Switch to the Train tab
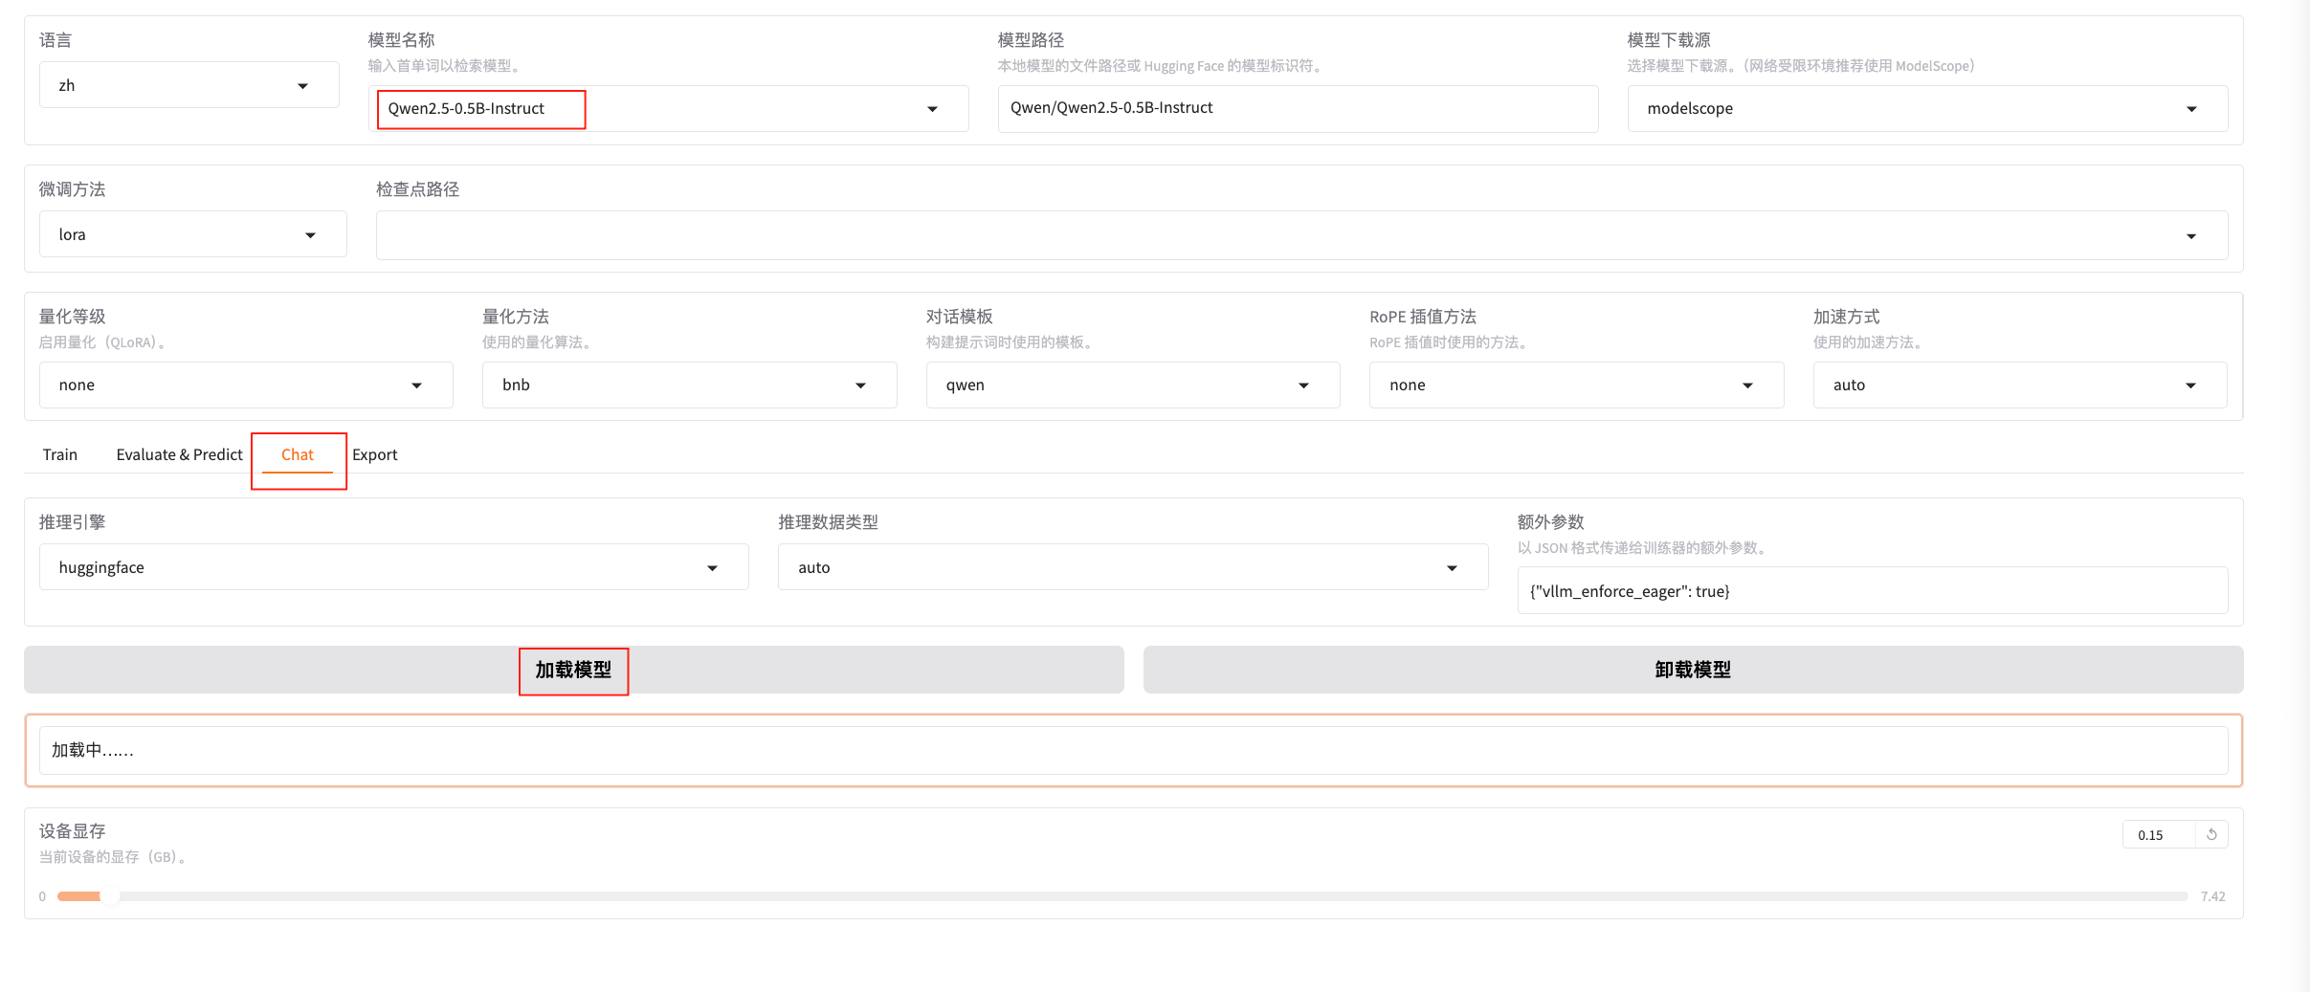Screen dimensions: 2310x992 coord(59,455)
